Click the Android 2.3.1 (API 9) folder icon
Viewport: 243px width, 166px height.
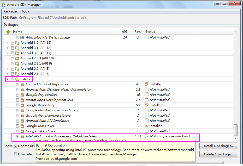17,64
